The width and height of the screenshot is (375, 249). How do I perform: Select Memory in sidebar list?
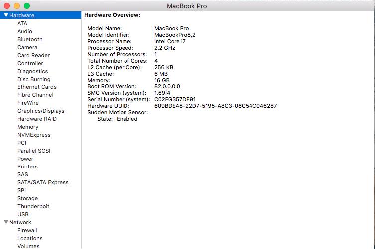28,127
